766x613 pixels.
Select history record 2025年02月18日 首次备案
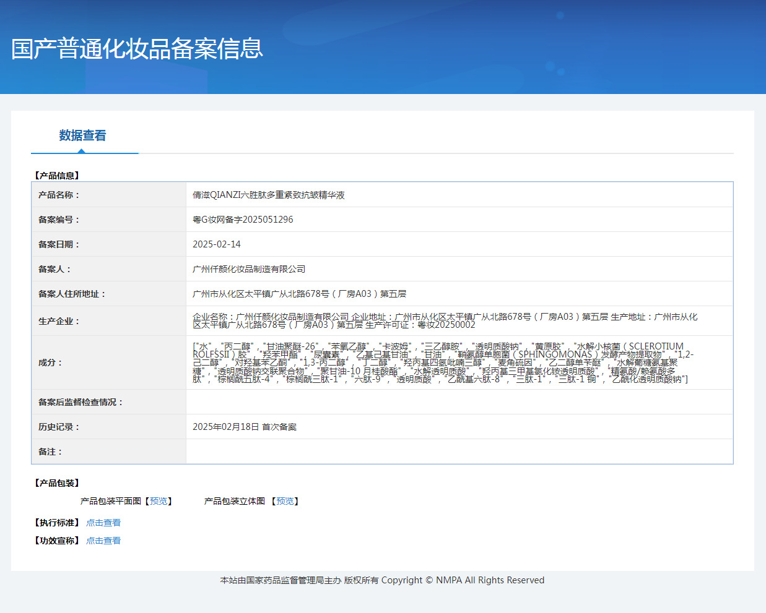[245, 427]
